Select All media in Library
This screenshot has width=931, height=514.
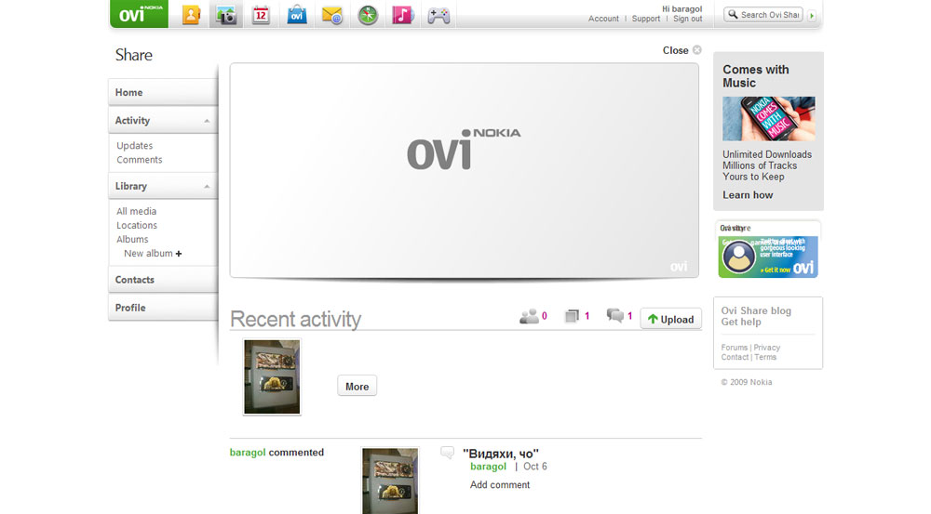pos(137,212)
